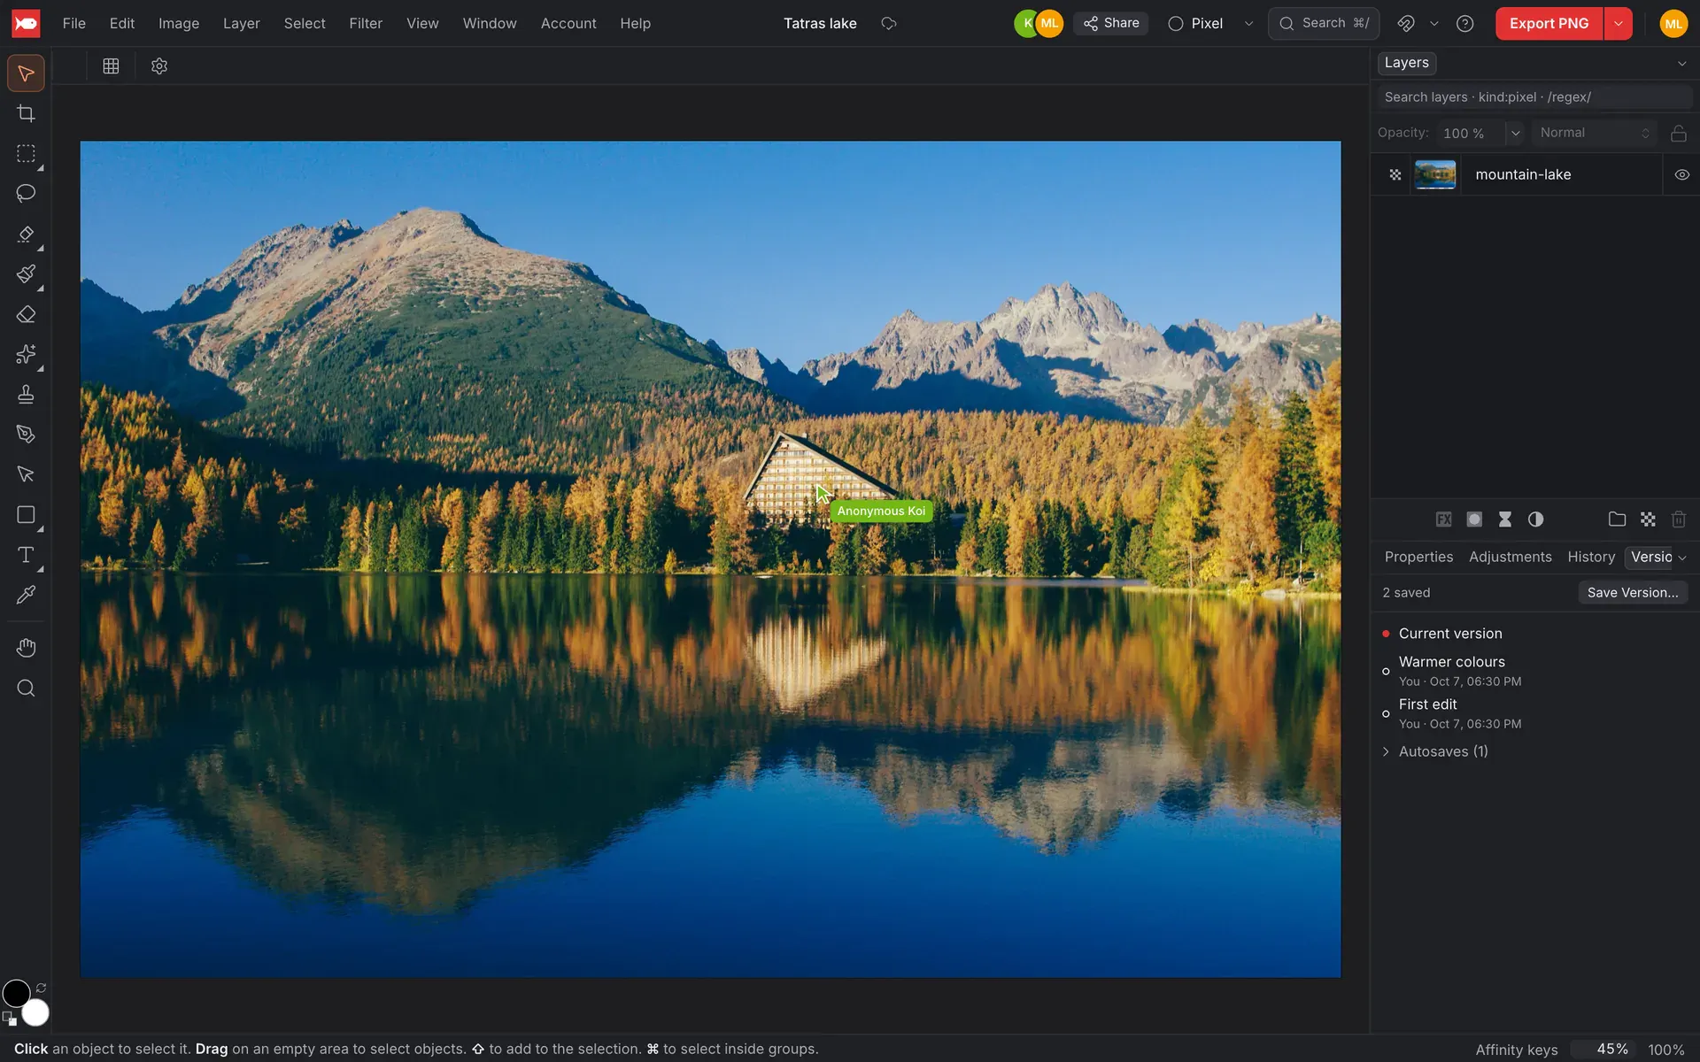1700x1062 pixels.
Task: Click the Export PNG button
Action: pyautogui.click(x=1549, y=24)
